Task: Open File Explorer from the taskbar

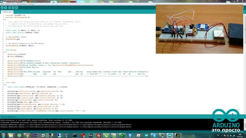Action: coord(11,135)
